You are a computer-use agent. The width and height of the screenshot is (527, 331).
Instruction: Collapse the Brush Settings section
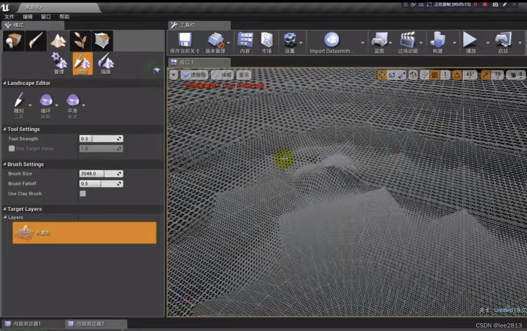[4, 164]
